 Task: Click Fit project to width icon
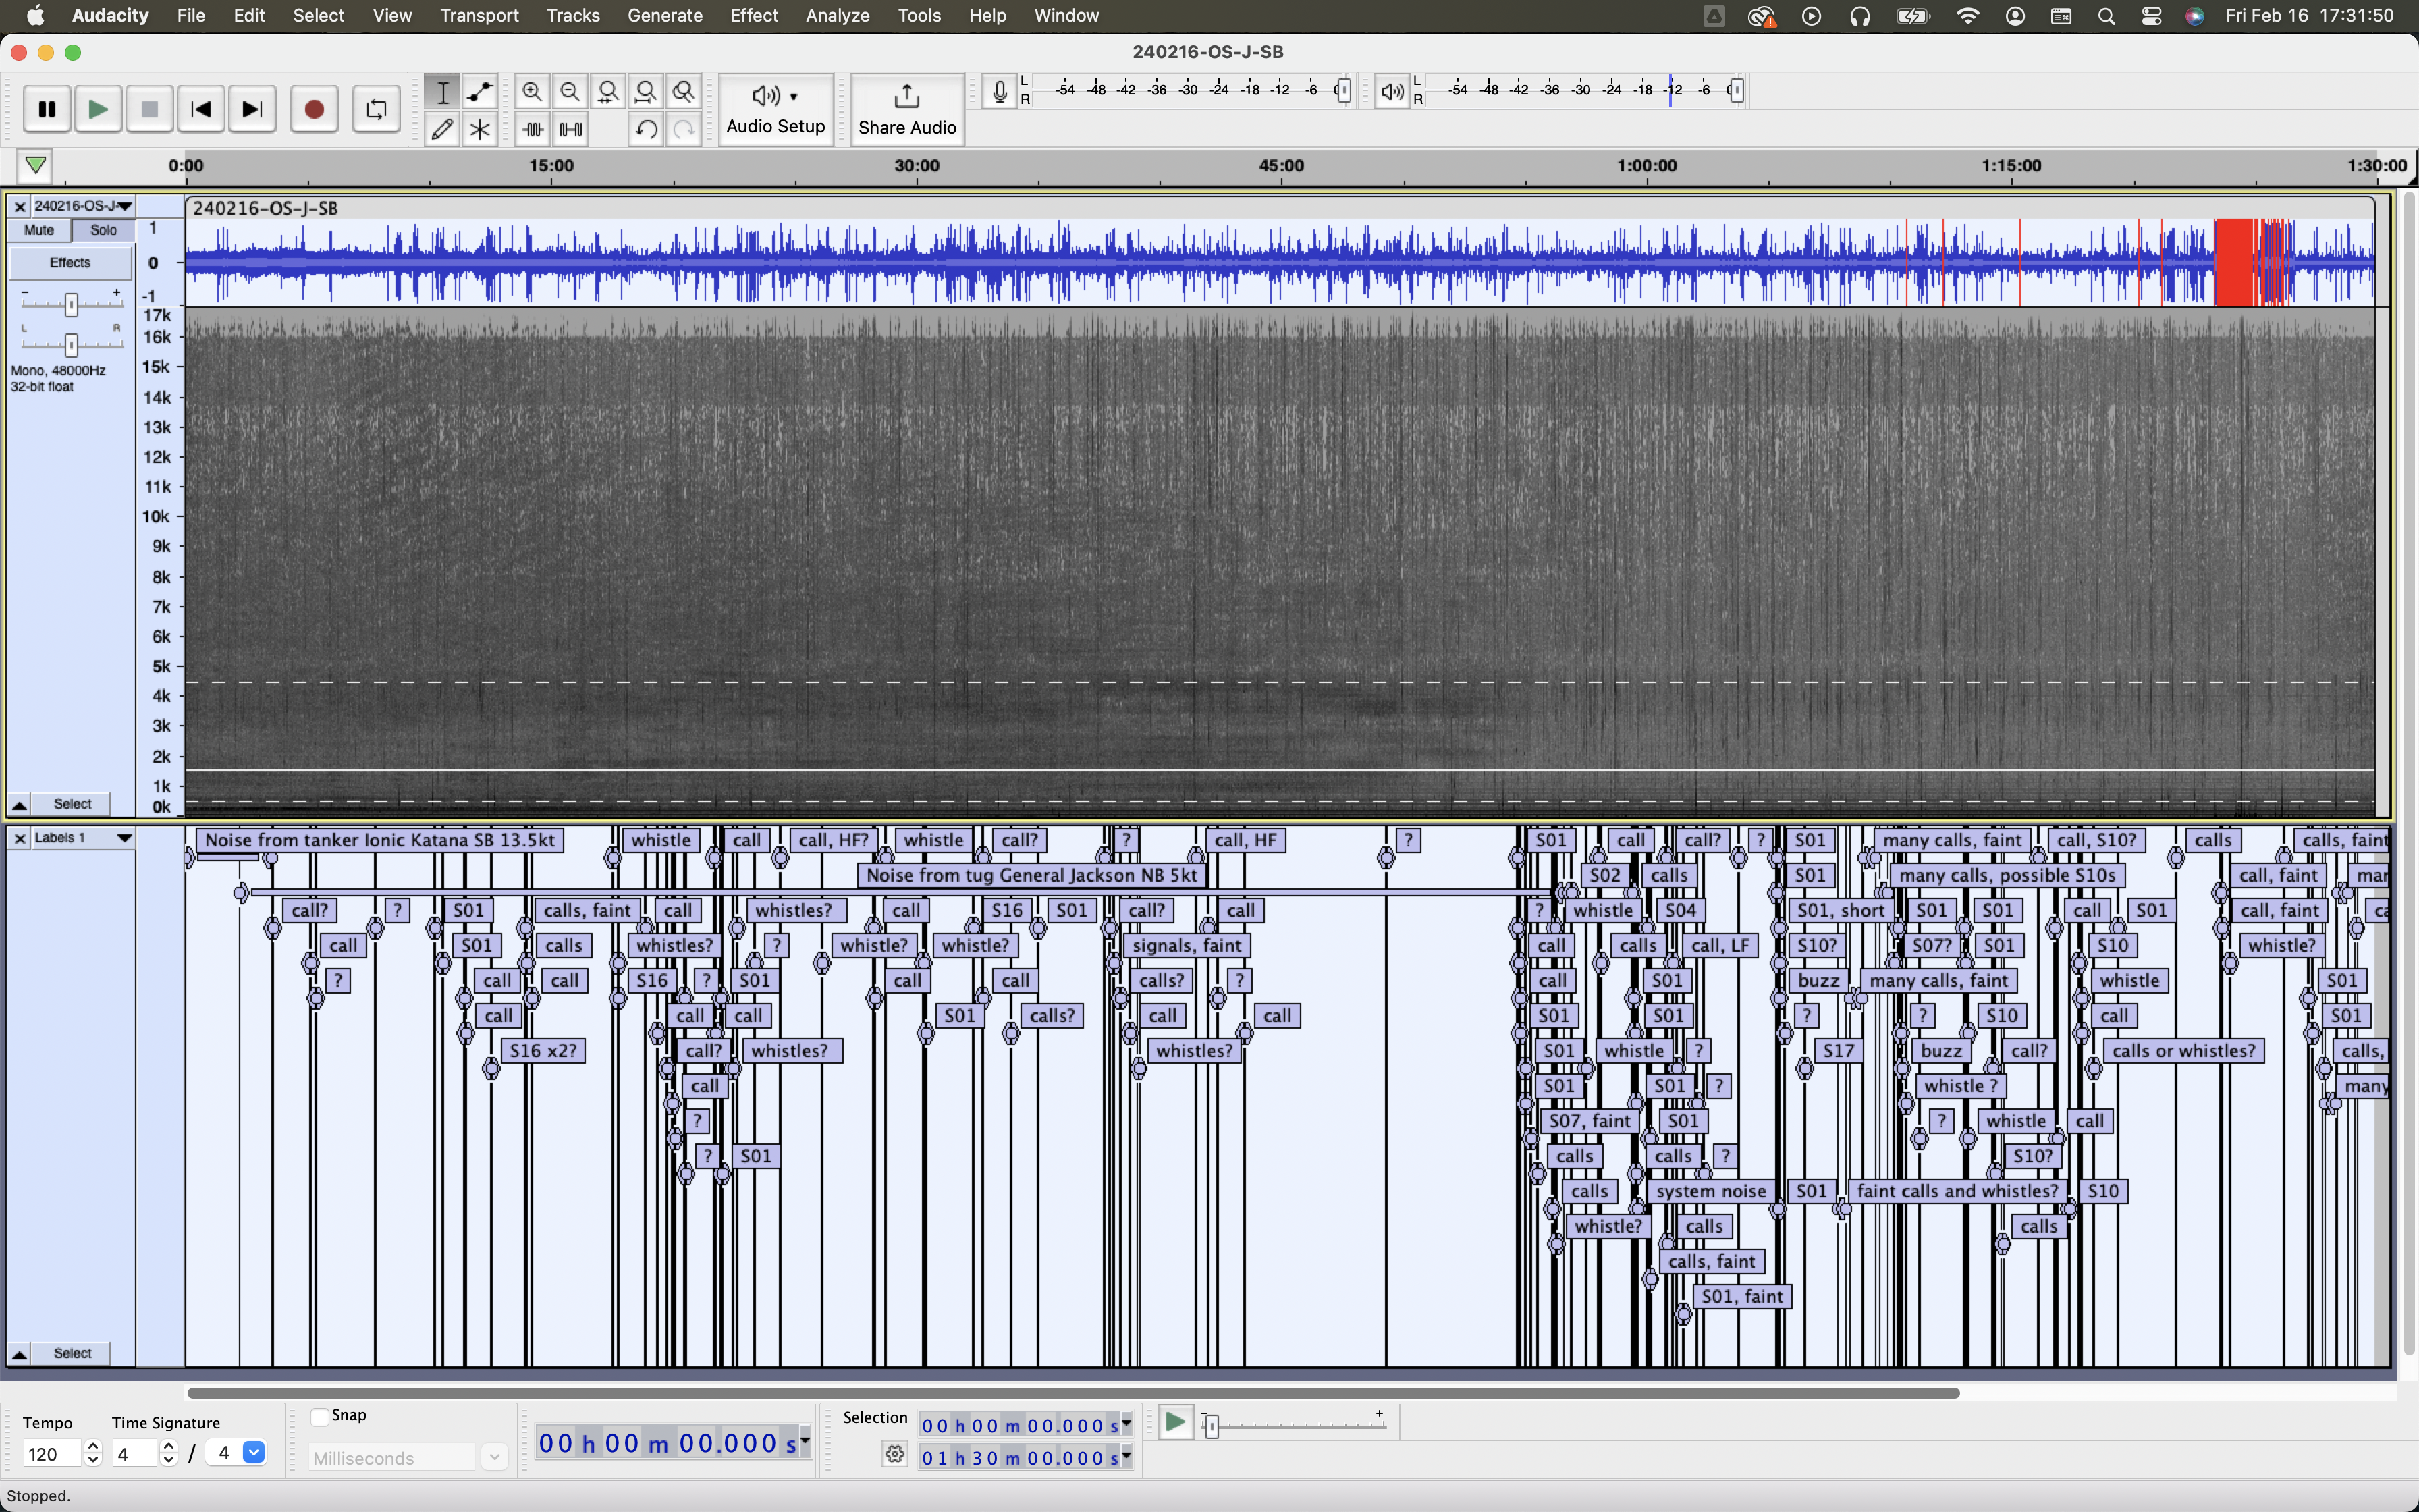click(x=646, y=92)
